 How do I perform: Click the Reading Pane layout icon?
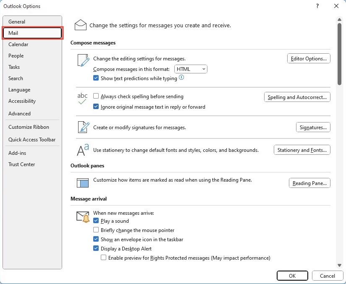pos(83,183)
